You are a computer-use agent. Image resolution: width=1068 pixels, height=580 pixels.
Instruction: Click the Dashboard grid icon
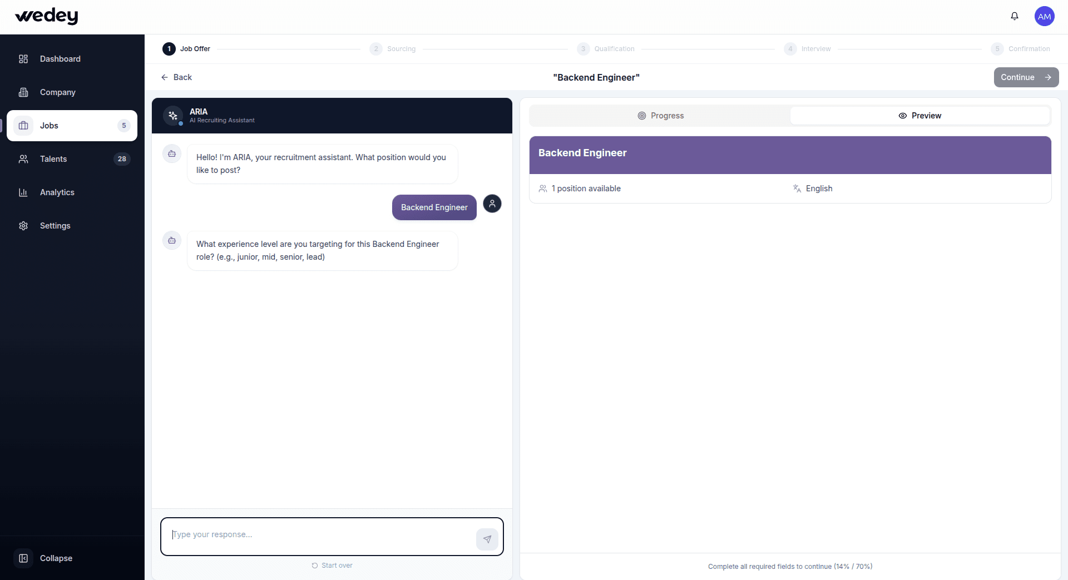(x=23, y=59)
